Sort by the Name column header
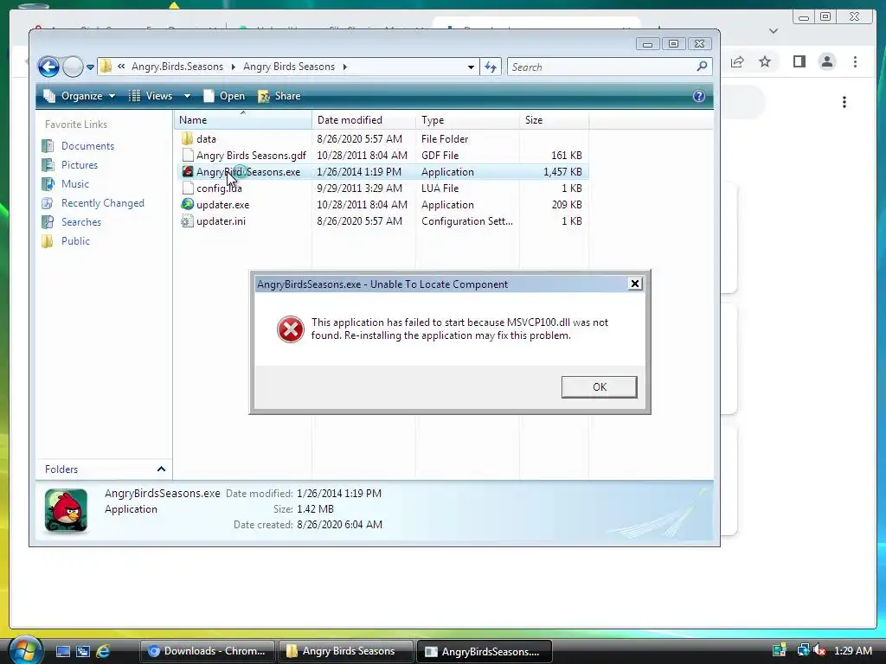This screenshot has height=664, width=886. pyautogui.click(x=243, y=119)
